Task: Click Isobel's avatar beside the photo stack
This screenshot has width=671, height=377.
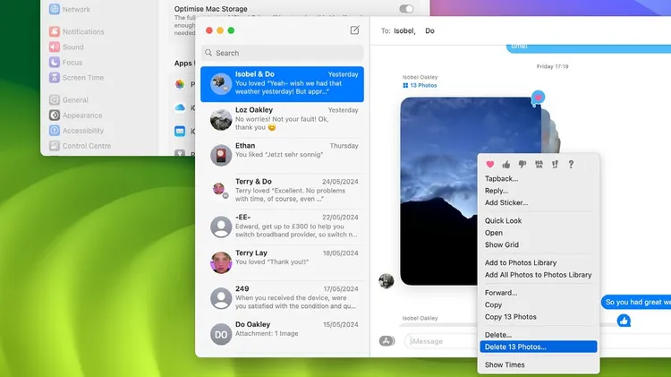Action: [386, 281]
